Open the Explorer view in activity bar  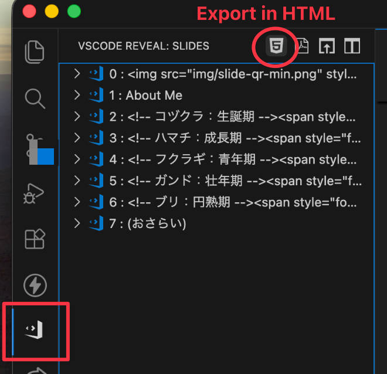35,52
